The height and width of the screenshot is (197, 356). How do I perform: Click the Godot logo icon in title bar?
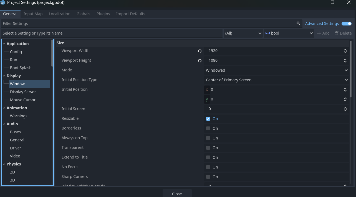(x=3, y=2)
